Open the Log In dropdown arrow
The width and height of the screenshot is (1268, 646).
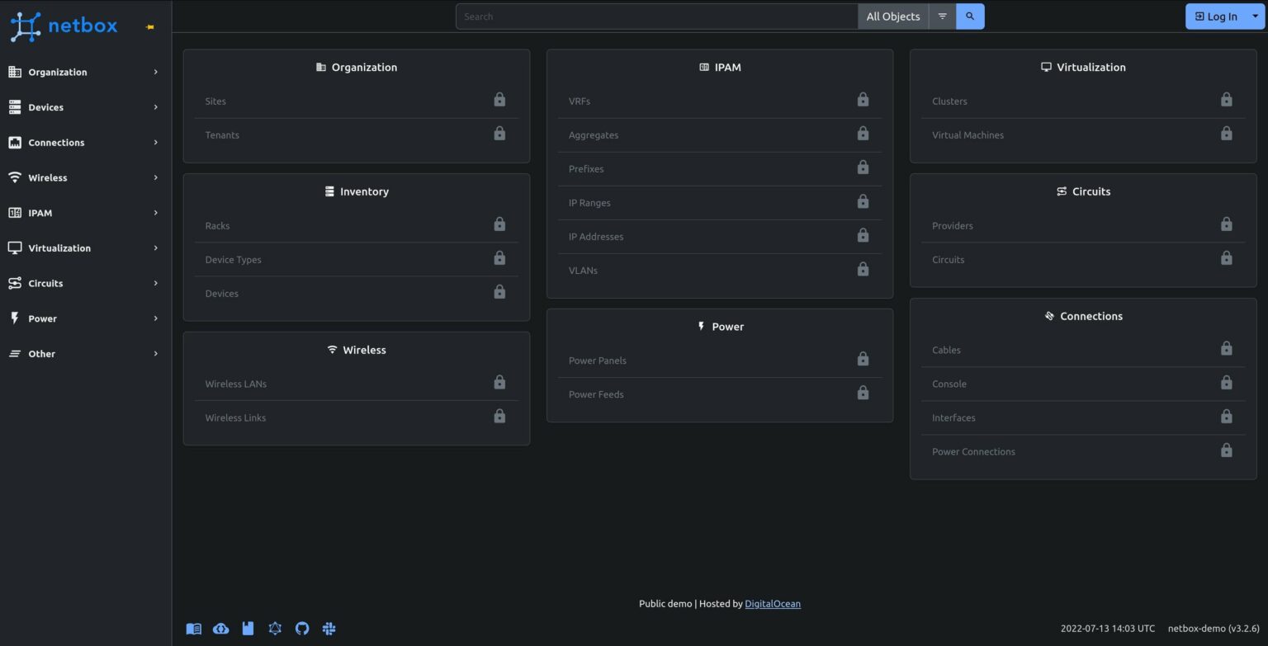click(x=1255, y=17)
